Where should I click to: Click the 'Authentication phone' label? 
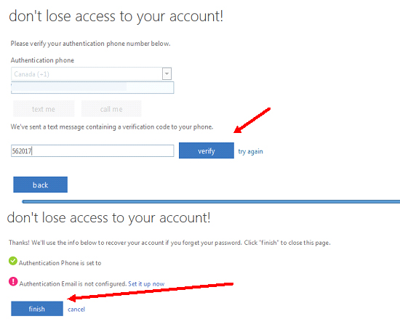coord(42,60)
